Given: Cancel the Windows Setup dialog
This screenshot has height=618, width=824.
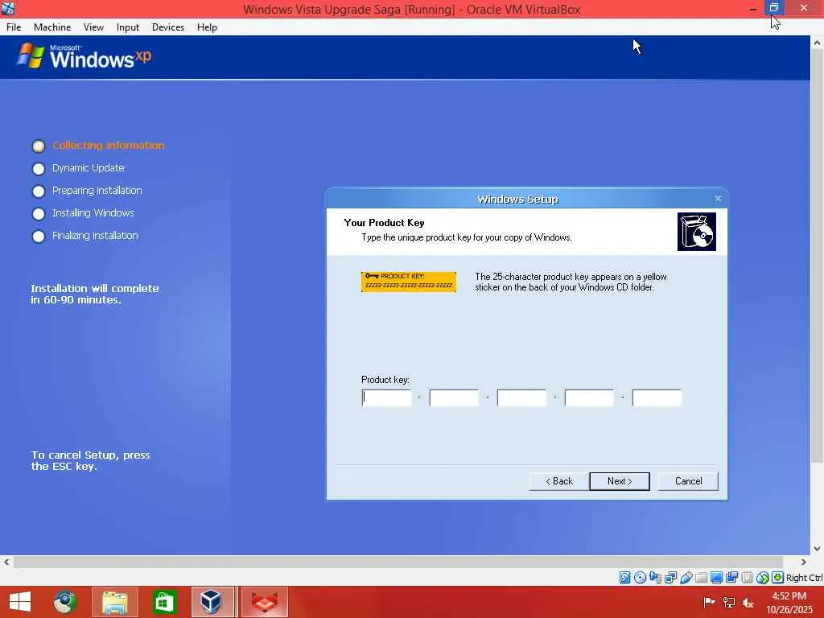Looking at the screenshot, I should (688, 481).
